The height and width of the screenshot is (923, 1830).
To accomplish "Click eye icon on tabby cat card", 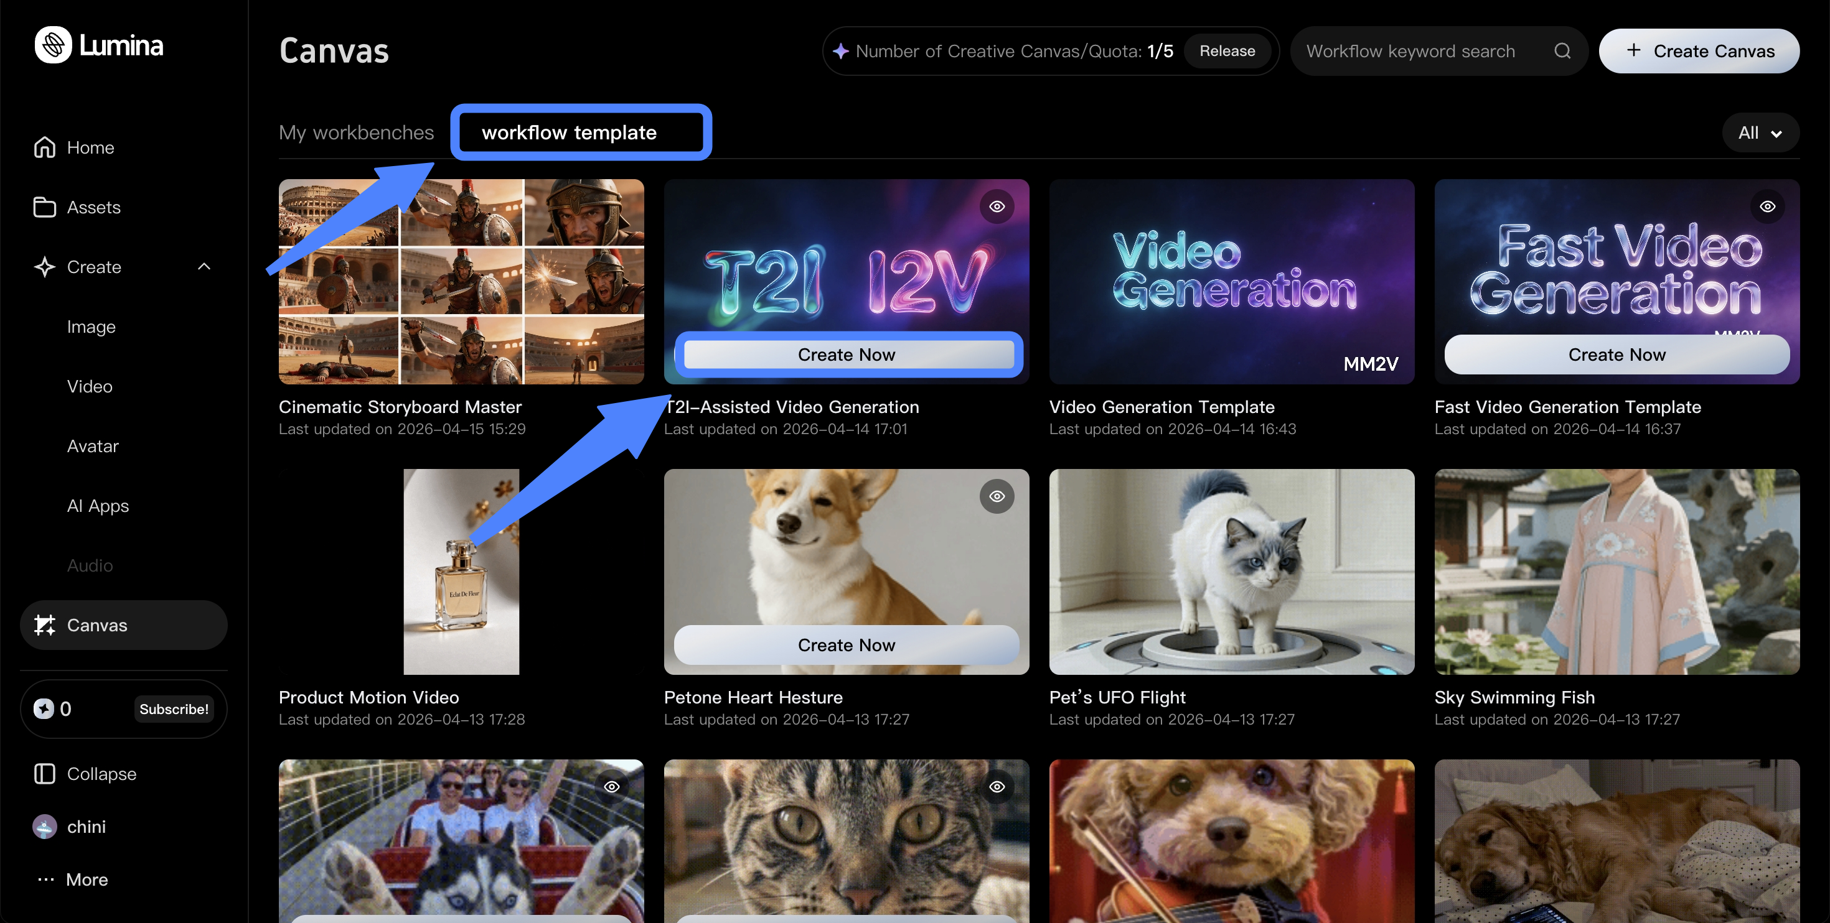I will (x=997, y=786).
